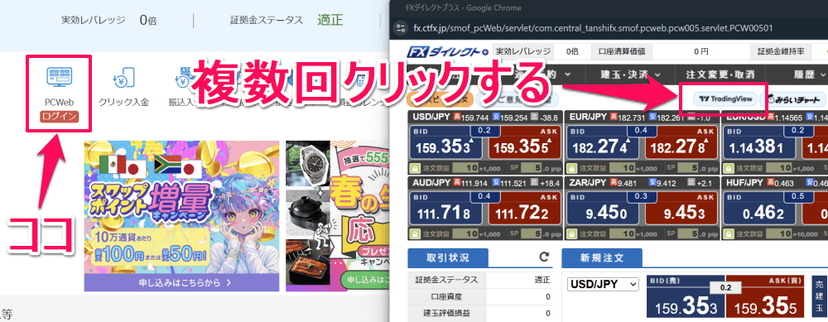Toggle the lock icon on EUR/JPY panel
Image resolution: width=828 pixels, height=322 pixels.
click(572, 167)
